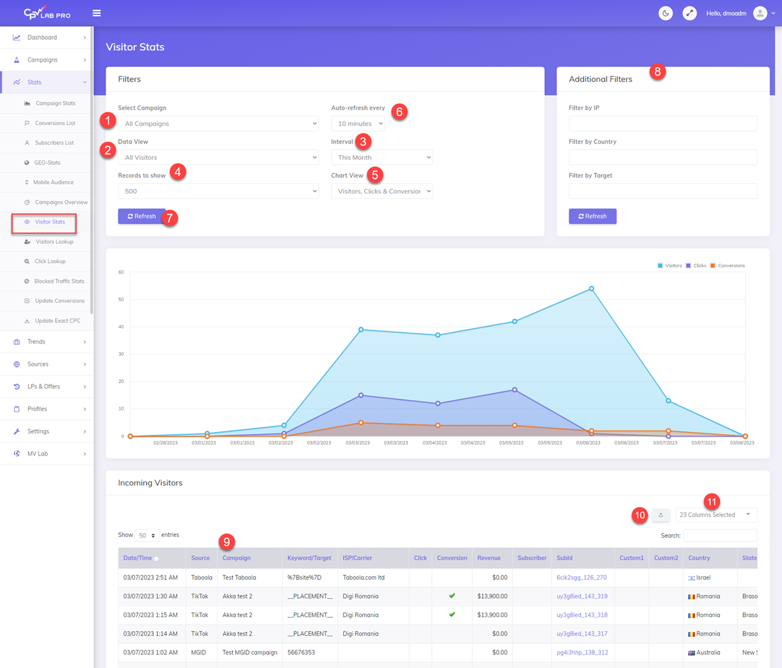This screenshot has width=782, height=668.
Task: Export the table with the upload icon
Action: click(661, 515)
